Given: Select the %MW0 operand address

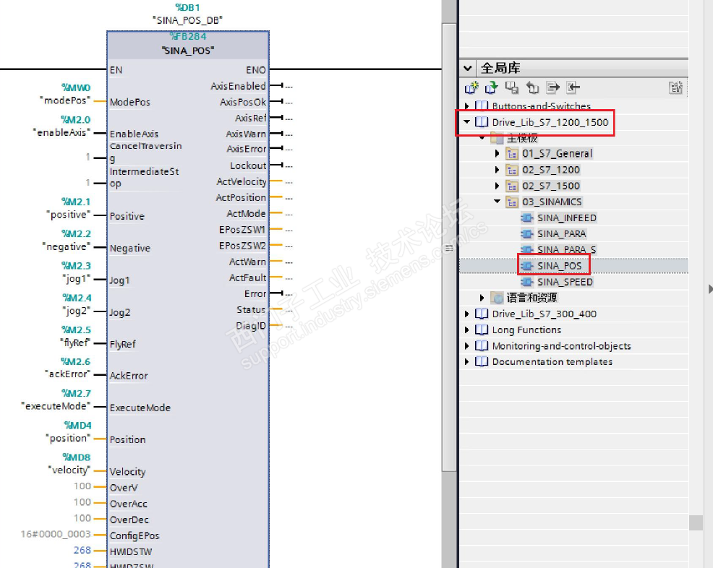Looking at the screenshot, I should (x=76, y=87).
